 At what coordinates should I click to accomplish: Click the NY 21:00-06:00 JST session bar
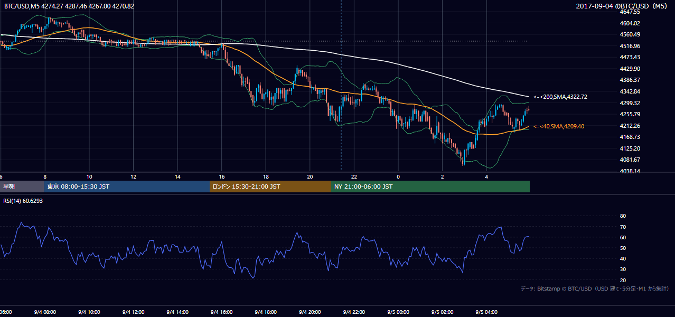pos(430,187)
